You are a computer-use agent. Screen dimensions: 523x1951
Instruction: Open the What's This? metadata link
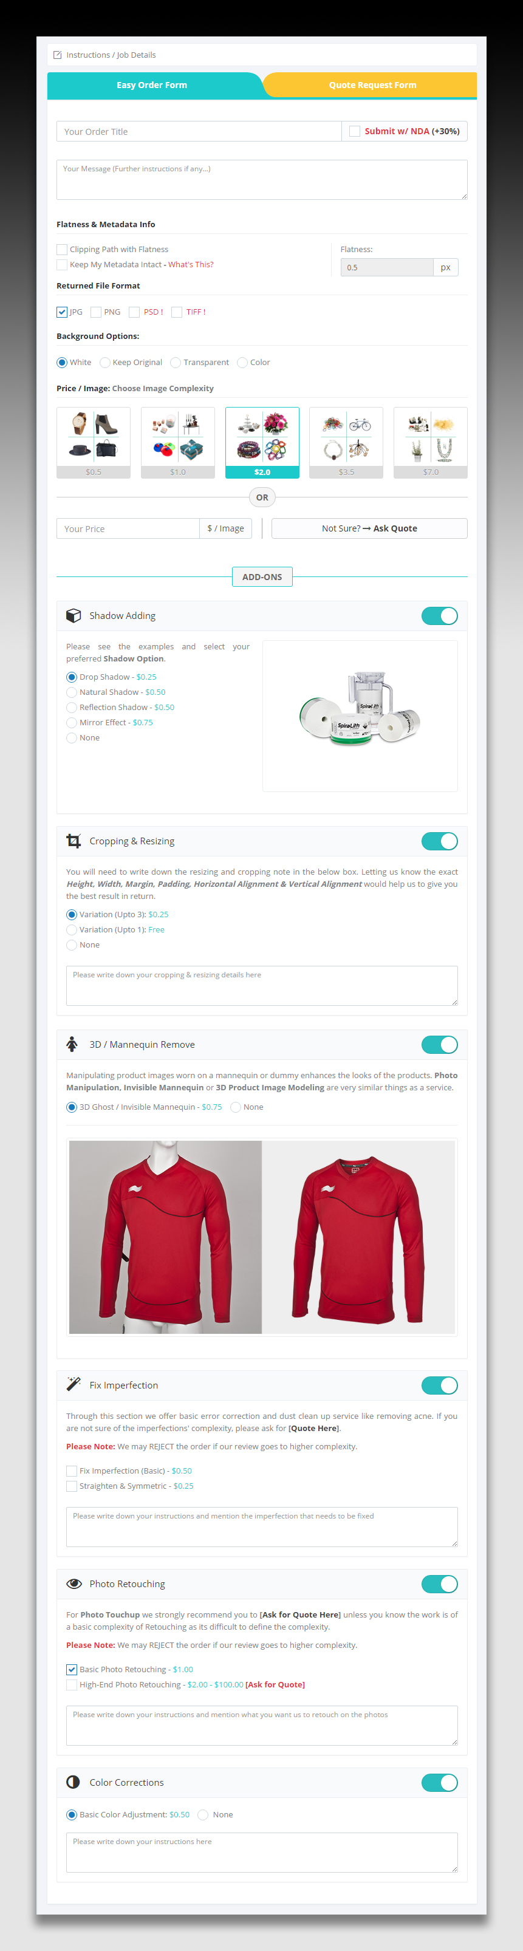[x=191, y=265]
